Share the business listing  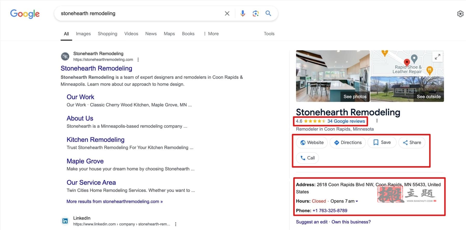click(x=412, y=142)
